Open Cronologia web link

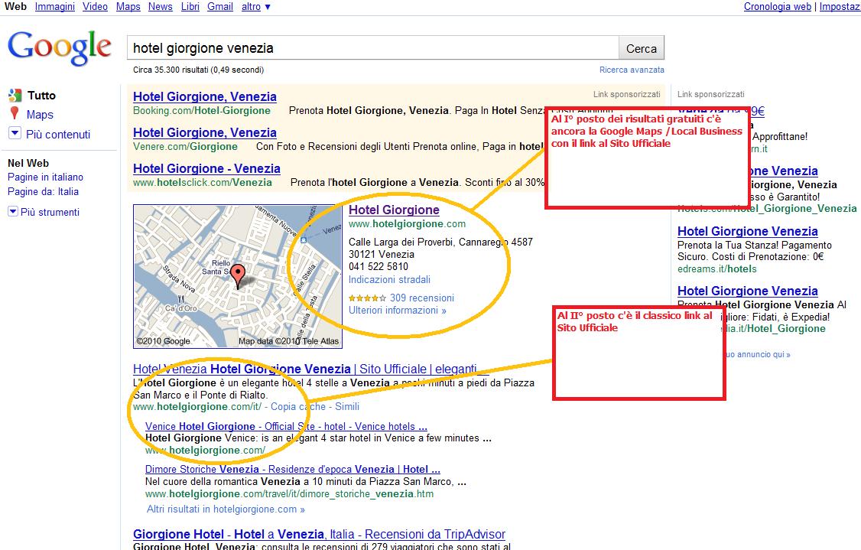click(x=778, y=7)
